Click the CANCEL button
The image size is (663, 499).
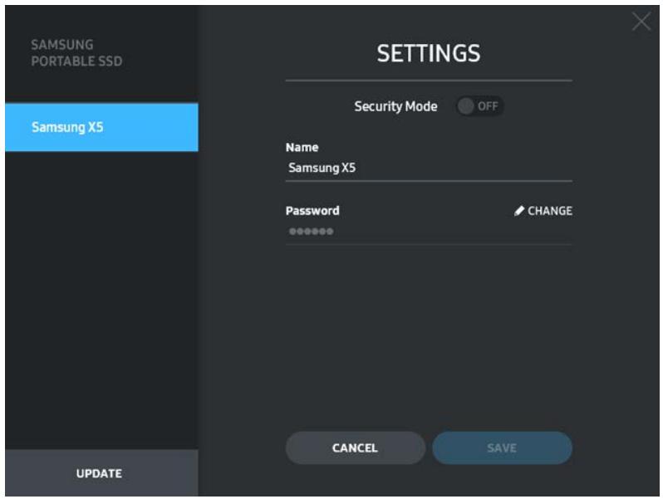pyautogui.click(x=356, y=448)
